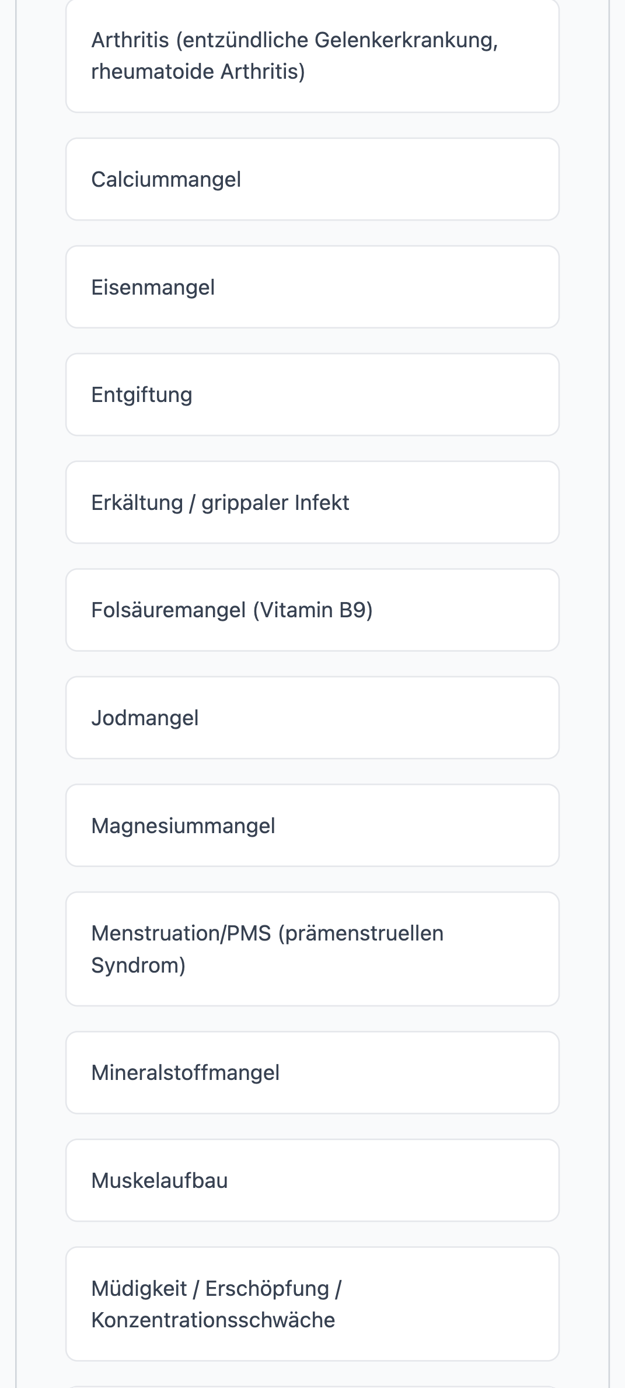Click the Muskelaufbau label text

tap(159, 1180)
